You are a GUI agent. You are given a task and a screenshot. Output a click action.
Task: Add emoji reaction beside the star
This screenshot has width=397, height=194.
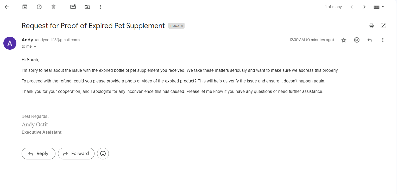click(357, 40)
